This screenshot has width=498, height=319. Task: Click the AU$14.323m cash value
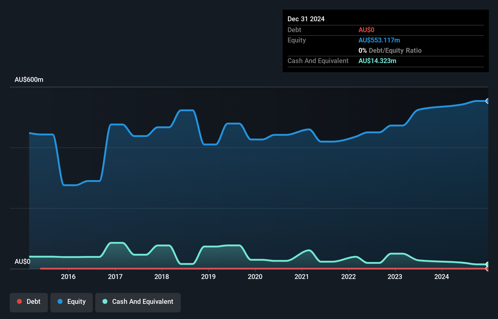pos(377,61)
